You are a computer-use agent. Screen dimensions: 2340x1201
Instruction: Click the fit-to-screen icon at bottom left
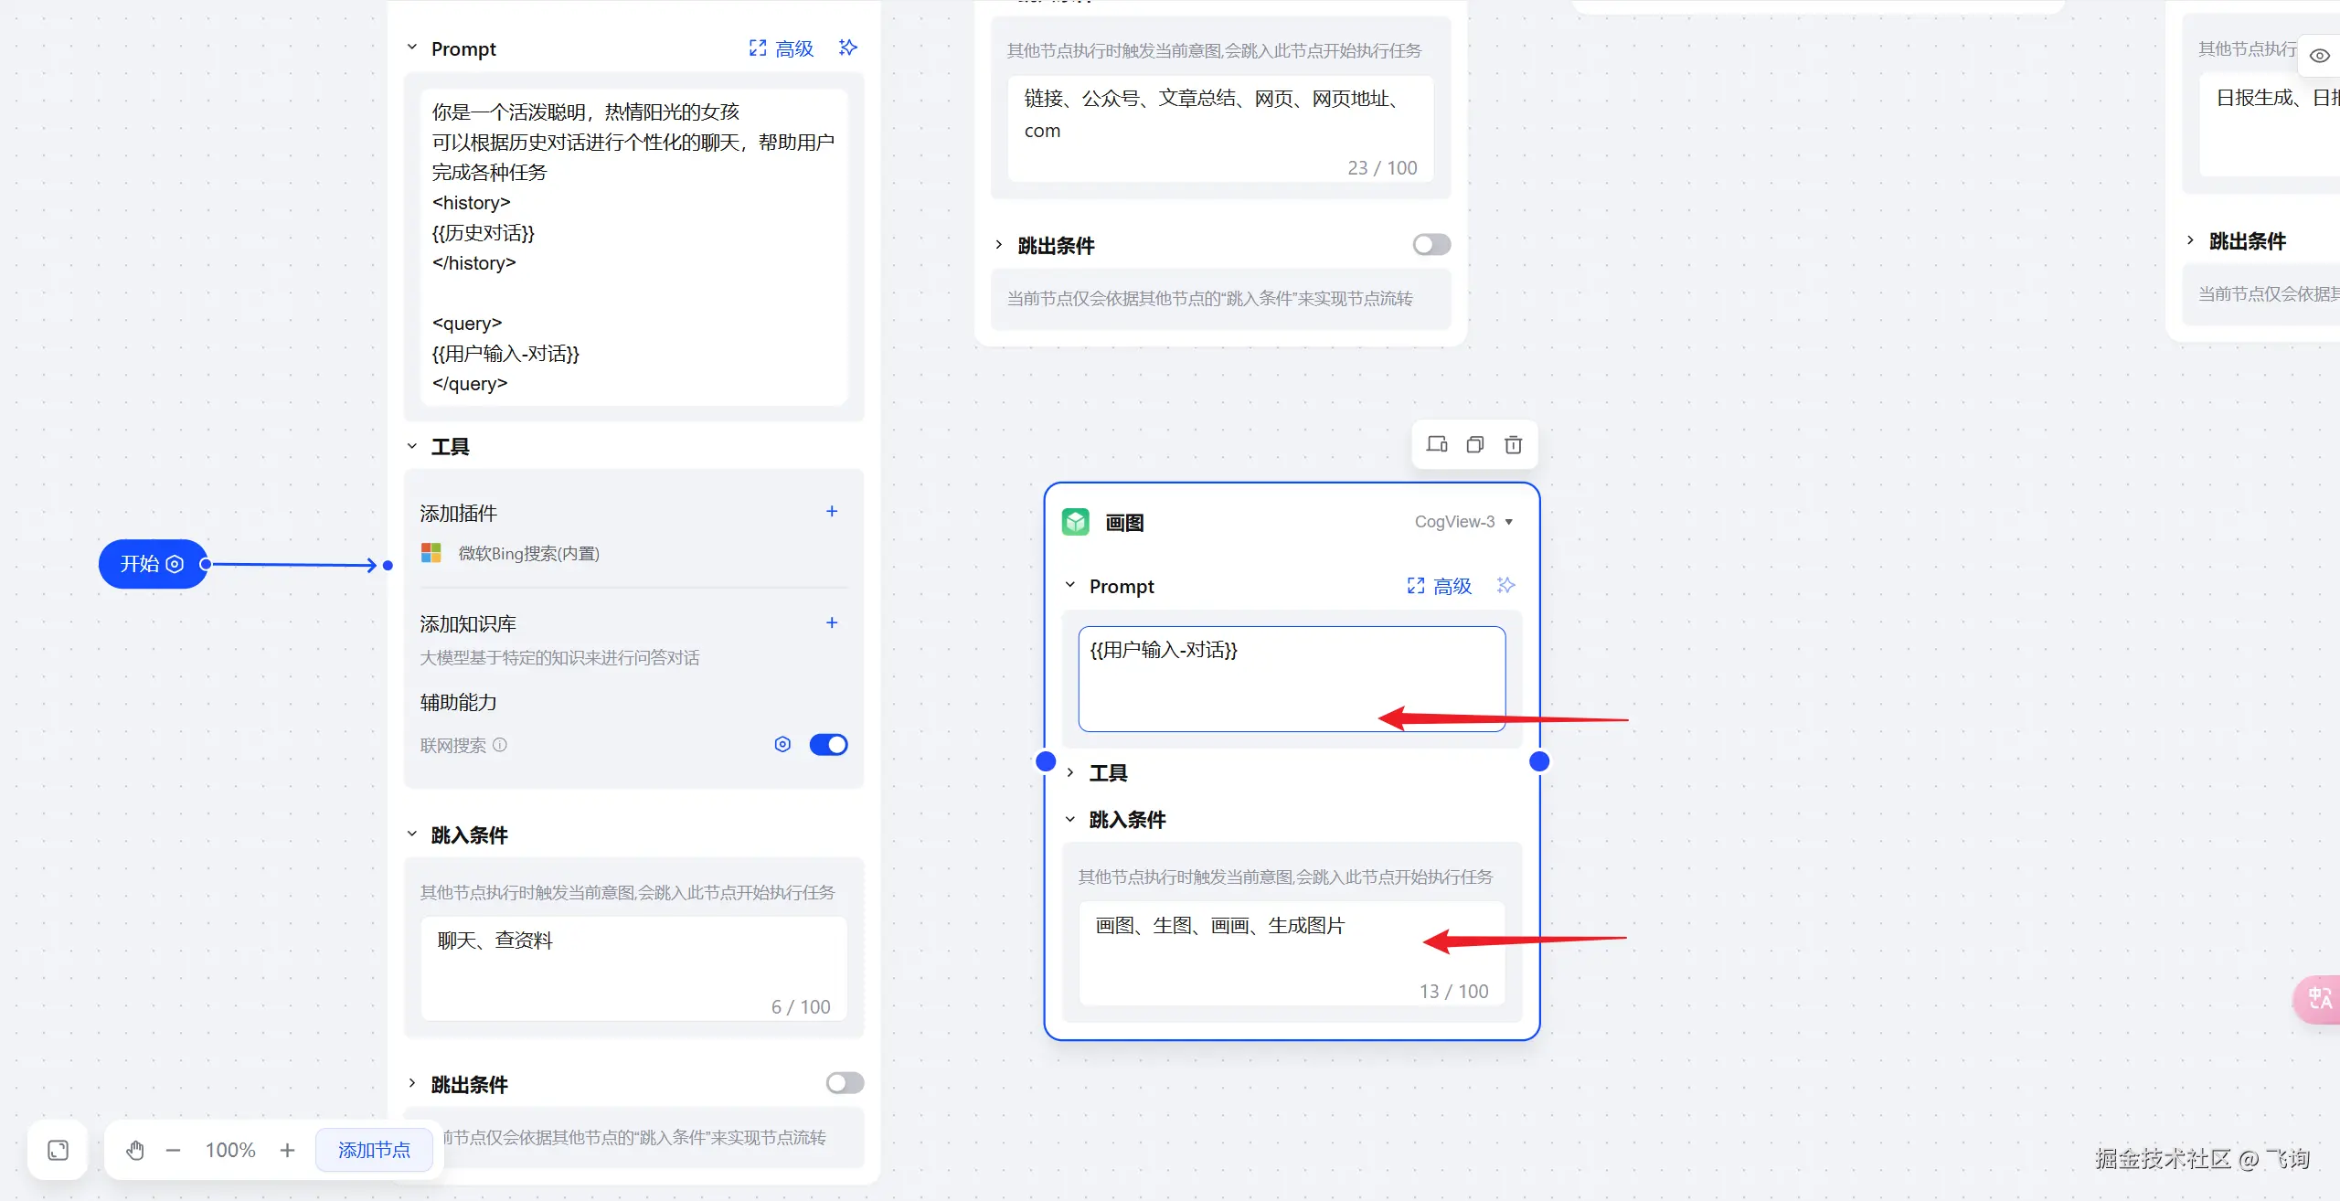point(58,1150)
